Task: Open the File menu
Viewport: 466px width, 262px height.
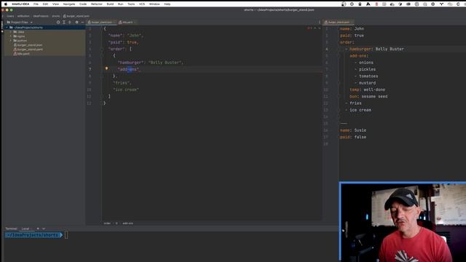Action: click(36, 4)
